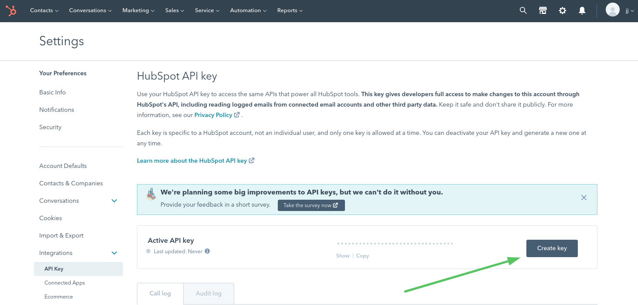Open the Reports dropdown menu
Viewport: 638px width, 305px height.
pyautogui.click(x=290, y=10)
